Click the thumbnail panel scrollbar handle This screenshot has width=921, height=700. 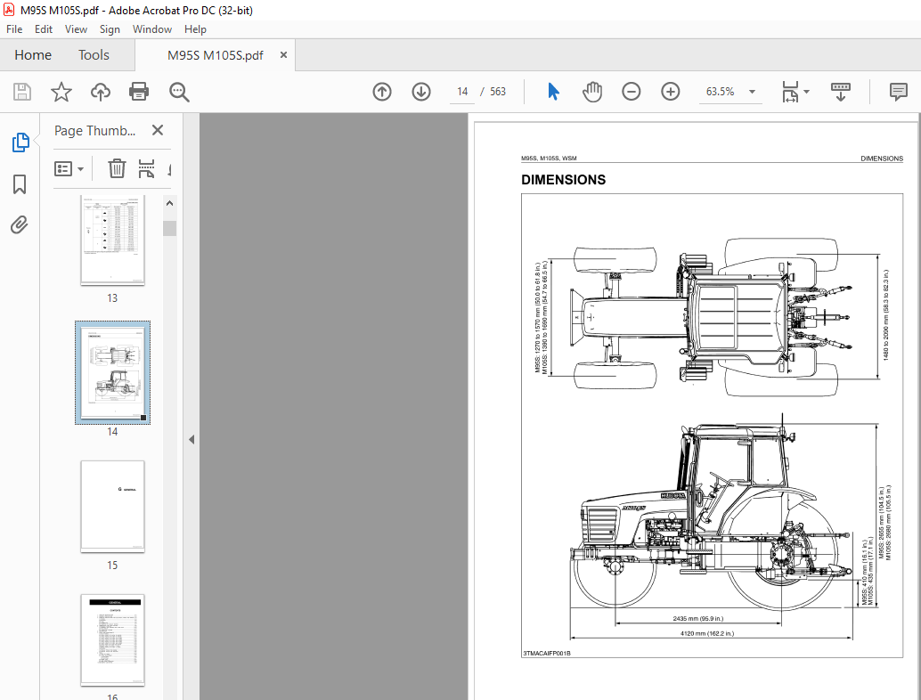tap(170, 228)
